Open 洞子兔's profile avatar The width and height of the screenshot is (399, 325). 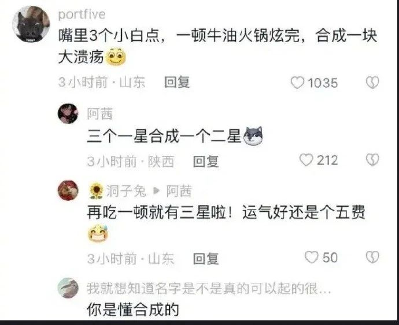click(x=68, y=190)
